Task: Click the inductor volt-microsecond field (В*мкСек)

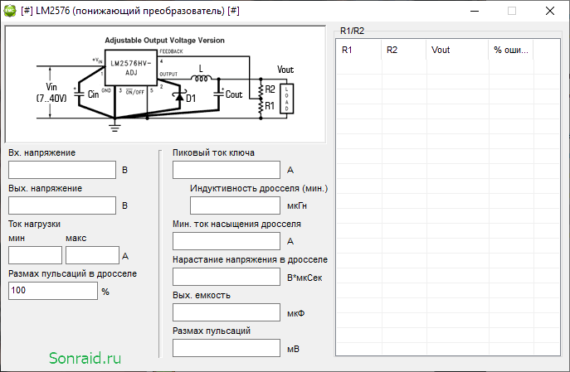Action: click(227, 277)
